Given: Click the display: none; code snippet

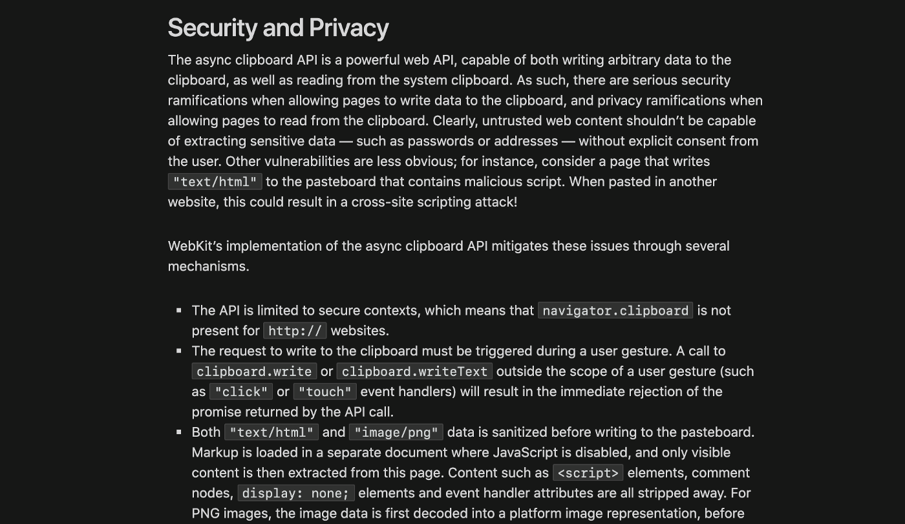Looking at the screenshot, I should (x=296, y=494).
